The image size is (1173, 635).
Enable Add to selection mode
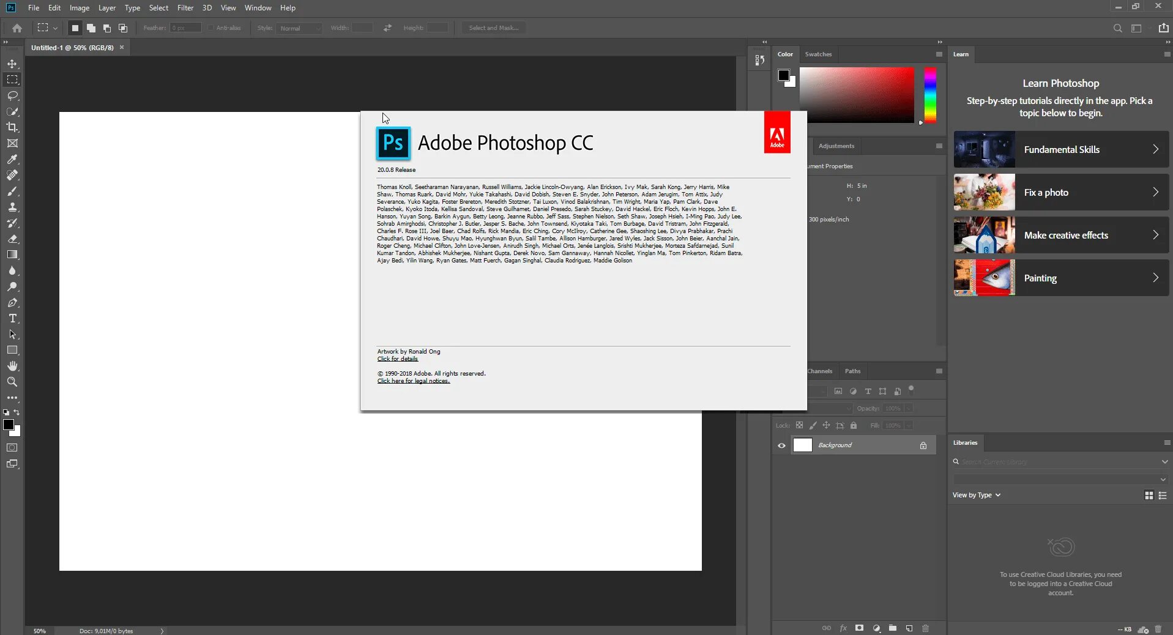point(91,28)
